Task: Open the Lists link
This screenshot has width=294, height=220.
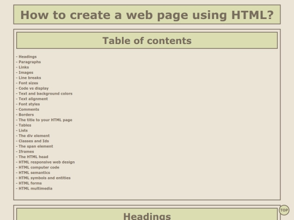Action: tap(23, 130)
